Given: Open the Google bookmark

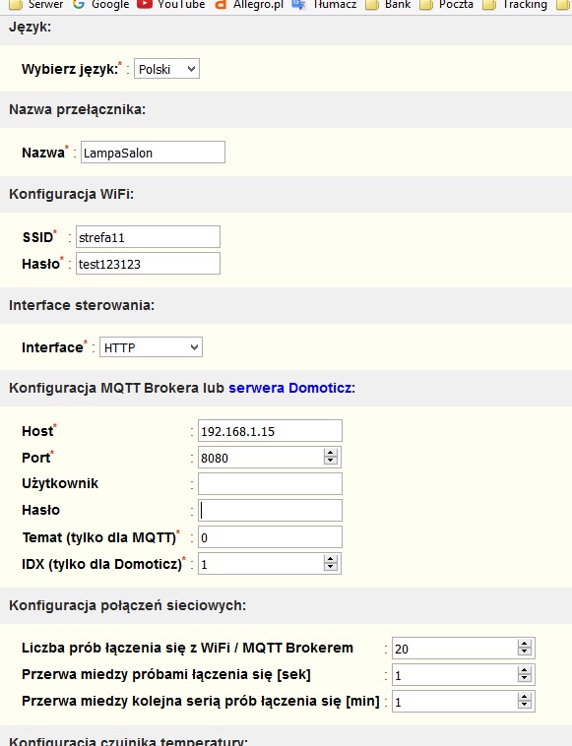Looking at the screenshot, I should (100, 5).
